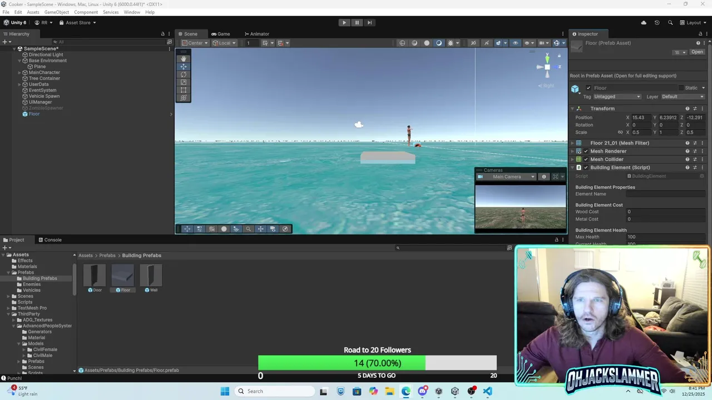Expand the Floor Mesh Filter component
This screenshot has width=712, height=400.
[572, 143]
